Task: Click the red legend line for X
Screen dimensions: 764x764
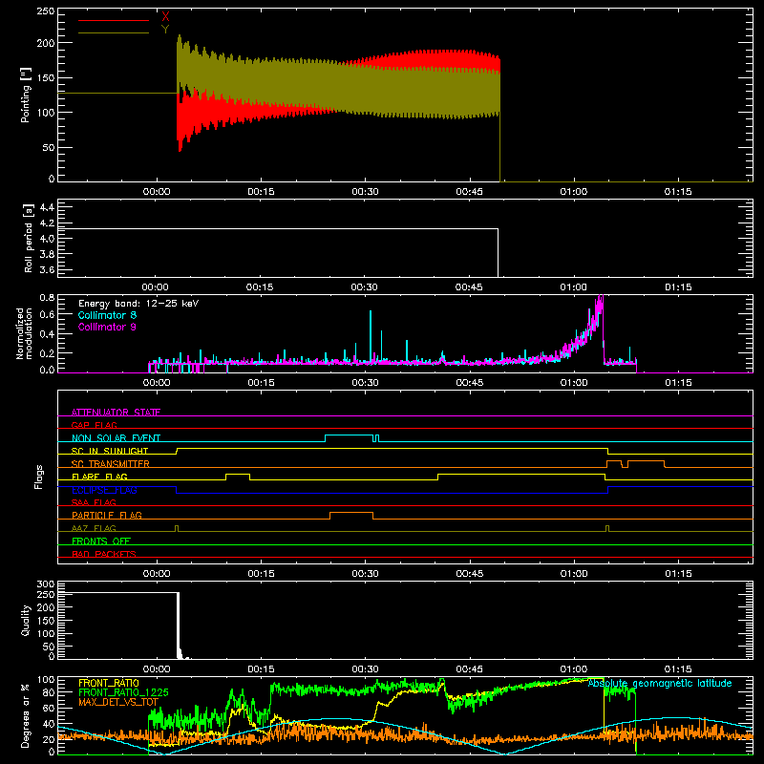Action: pyautogui.click(x=114, y=20)
